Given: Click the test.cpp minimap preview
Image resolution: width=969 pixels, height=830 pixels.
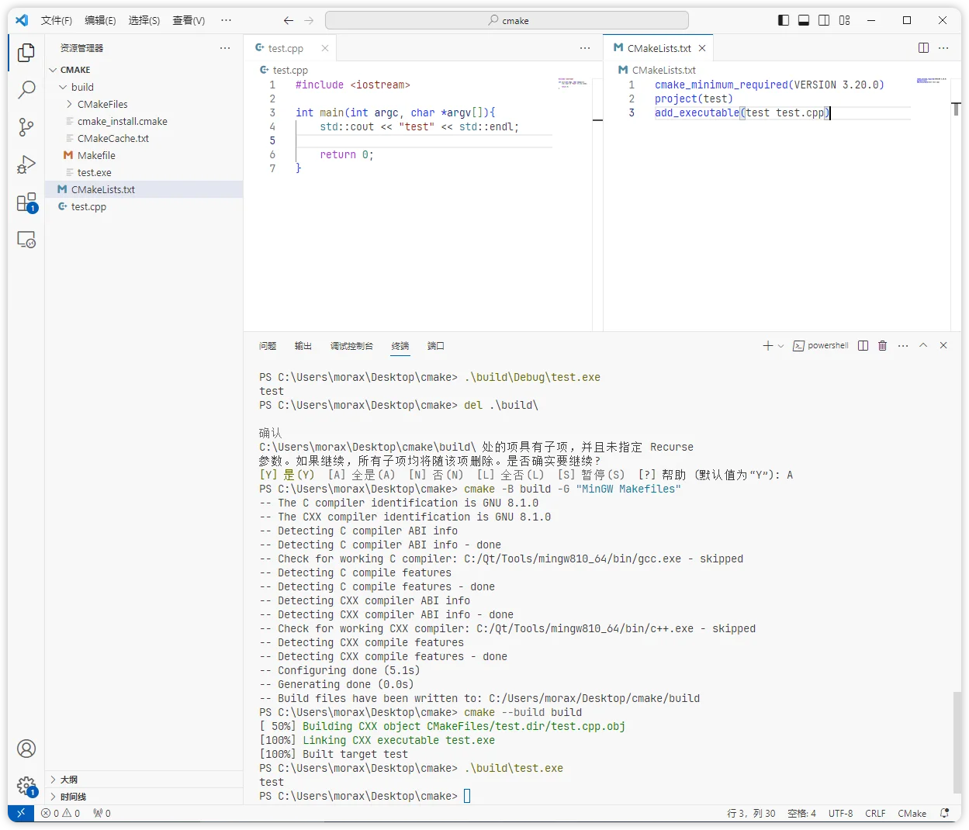Looking at the screenshot, I should click(573, 83).
